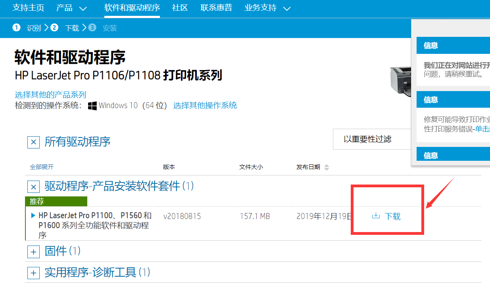Click the 单击 link in the info panel
490x297 pixels.
482,129
